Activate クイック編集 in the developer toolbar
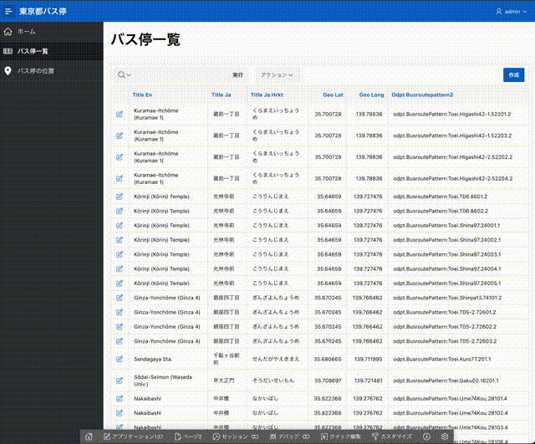The width and height of the screenshot is (535, 444). coord(340,436)
